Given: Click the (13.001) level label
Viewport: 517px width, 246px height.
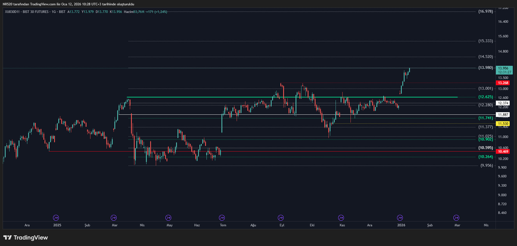Looking at the screenshot, I should [486, 88].
